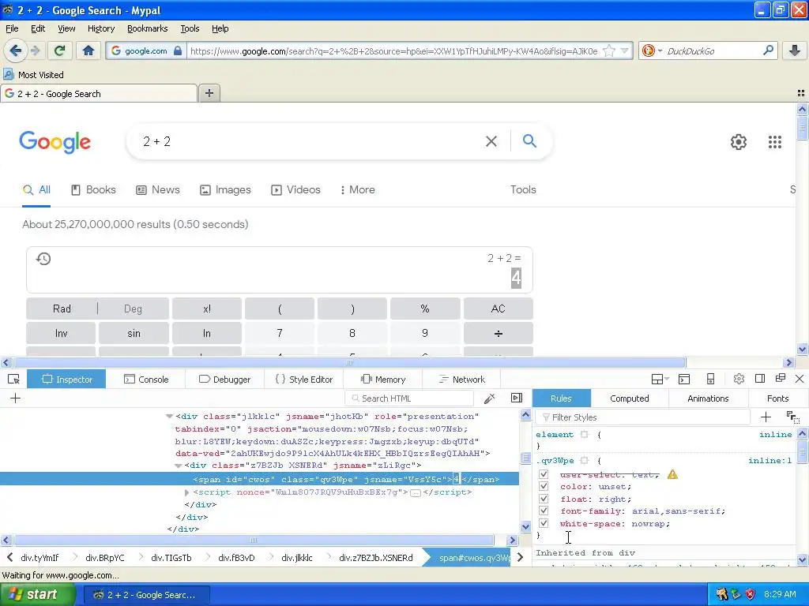Click the calculator 8 key

[x=352, y=334]
